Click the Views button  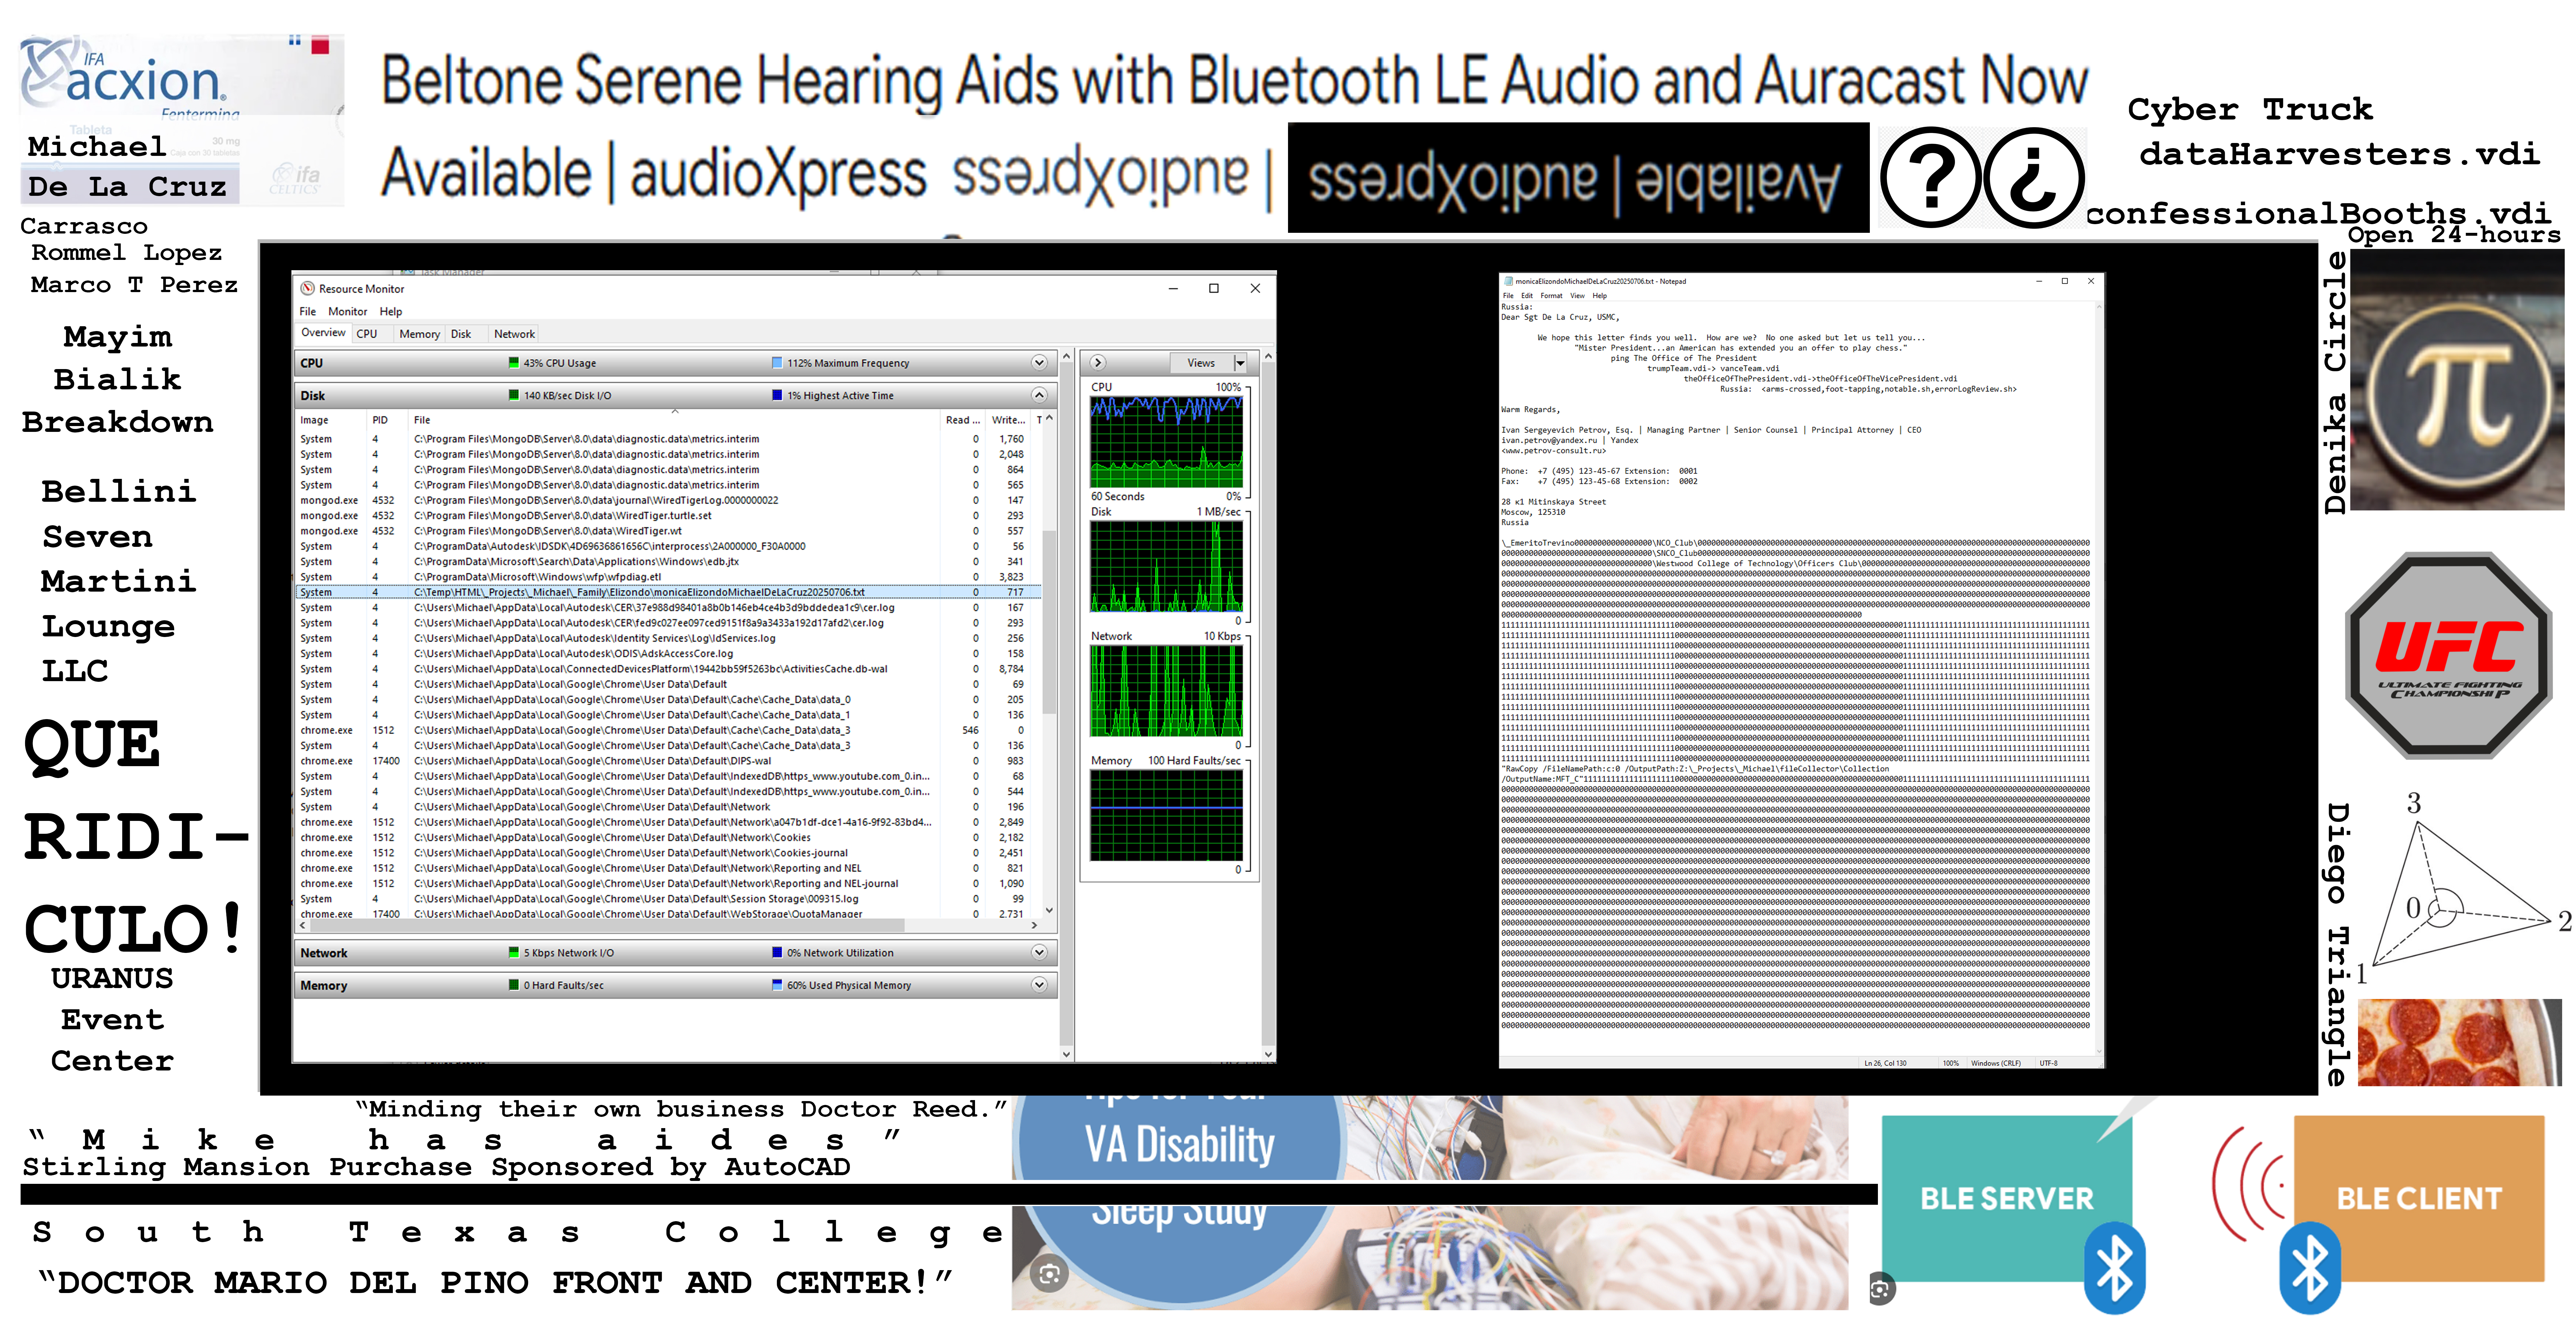1201,363
